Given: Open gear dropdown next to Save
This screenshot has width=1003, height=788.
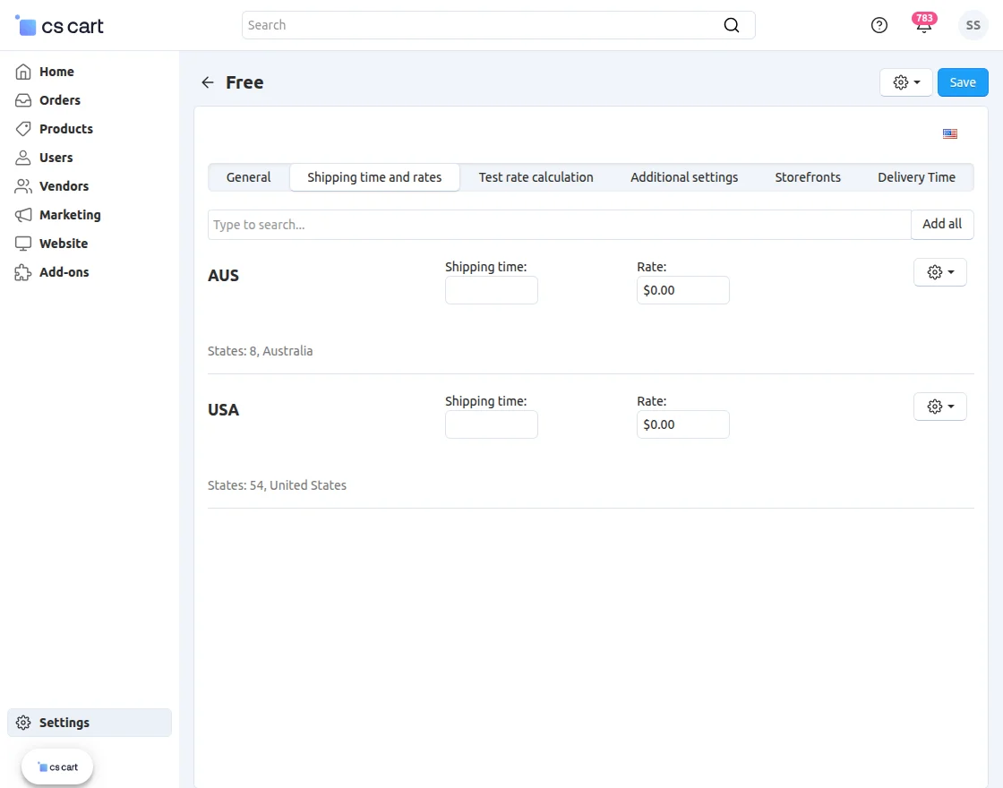Looking at the screenshot, I should point(906,82).
